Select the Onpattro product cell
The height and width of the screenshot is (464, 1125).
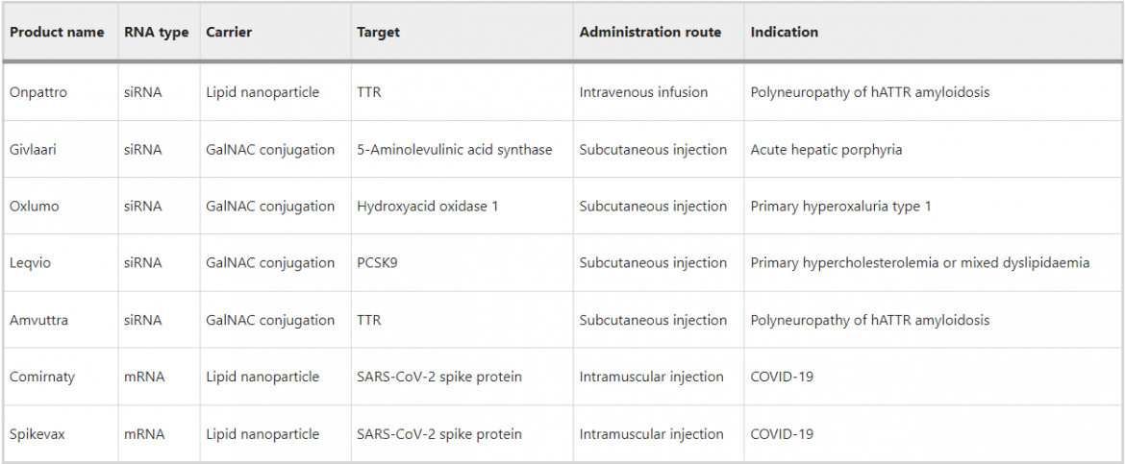[x=38, y=92]
